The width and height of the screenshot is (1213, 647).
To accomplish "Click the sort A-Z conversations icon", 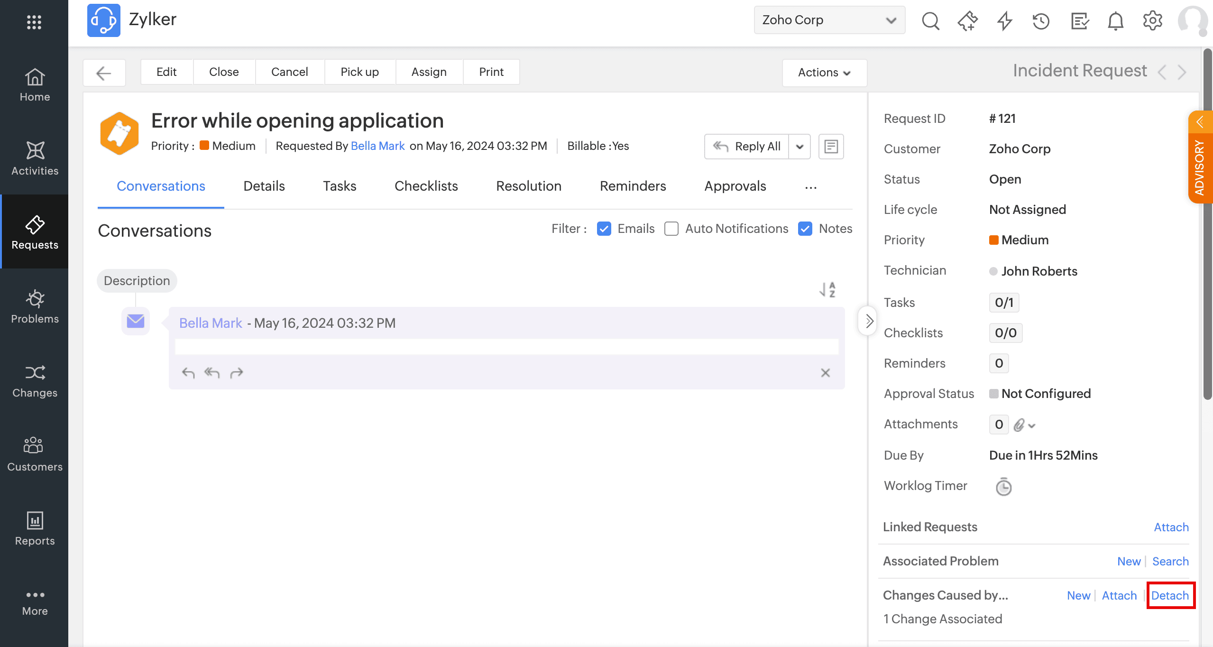I will 827,289.
